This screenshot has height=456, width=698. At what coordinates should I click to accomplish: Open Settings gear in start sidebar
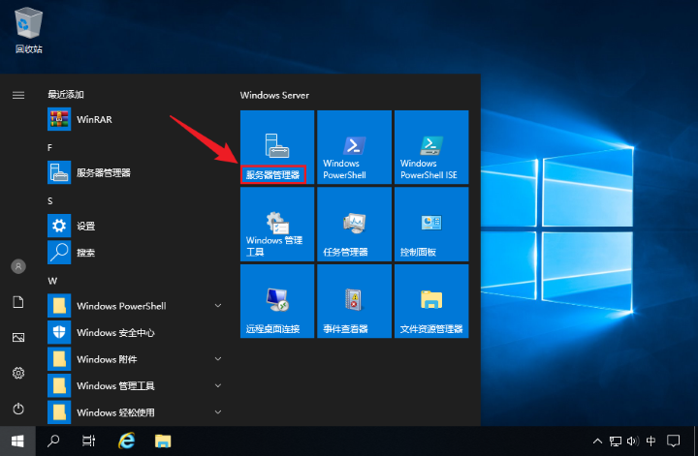(18, 373)
